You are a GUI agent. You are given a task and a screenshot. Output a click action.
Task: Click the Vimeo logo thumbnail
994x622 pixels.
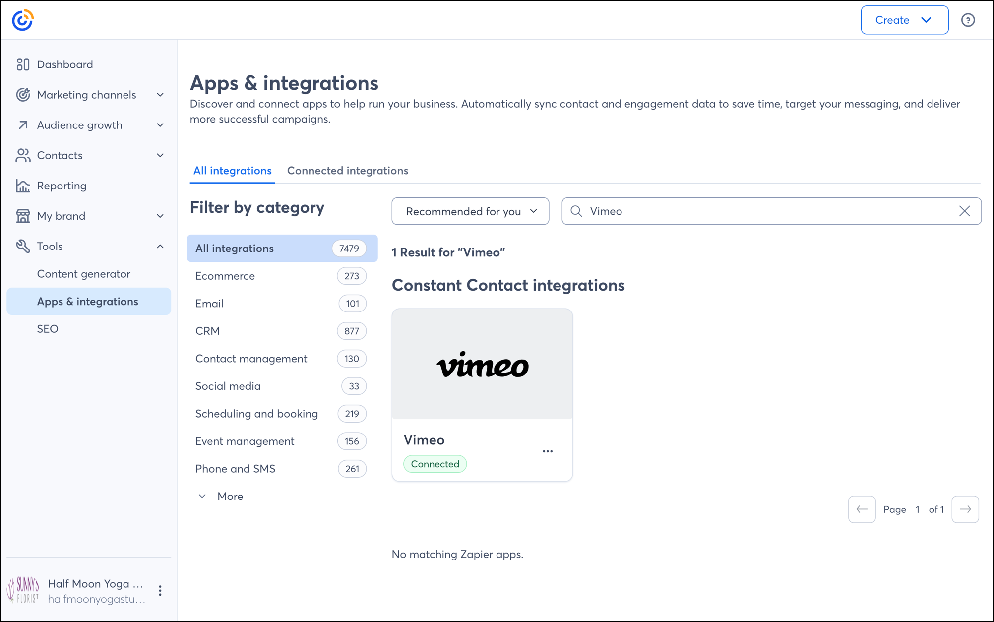(482, 364)
